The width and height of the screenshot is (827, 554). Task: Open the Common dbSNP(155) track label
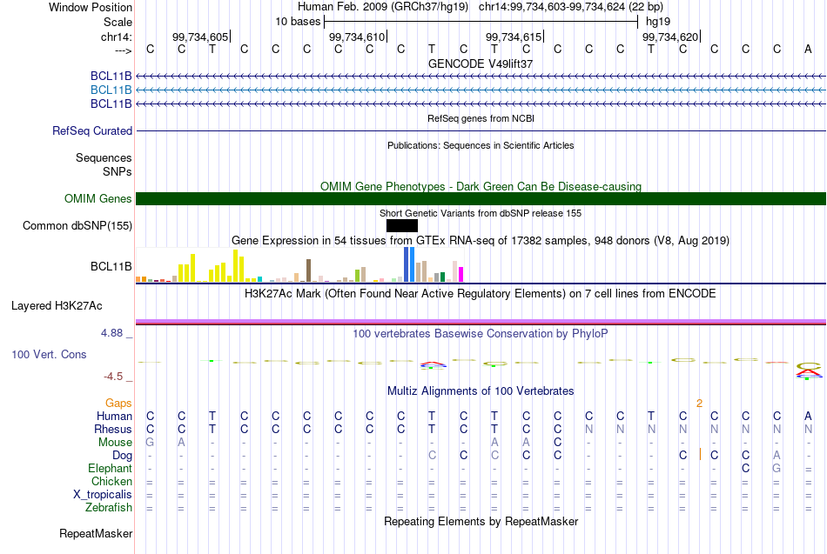click(77, 225)
